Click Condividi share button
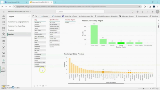160x90 pixels. pos(56,16)
